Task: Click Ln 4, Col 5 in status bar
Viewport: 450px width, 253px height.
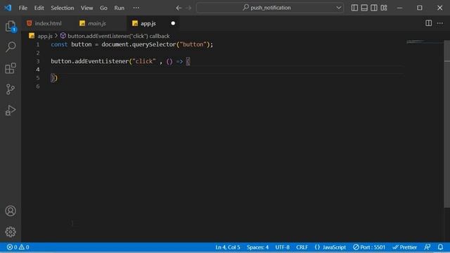Action: point(228,247)
